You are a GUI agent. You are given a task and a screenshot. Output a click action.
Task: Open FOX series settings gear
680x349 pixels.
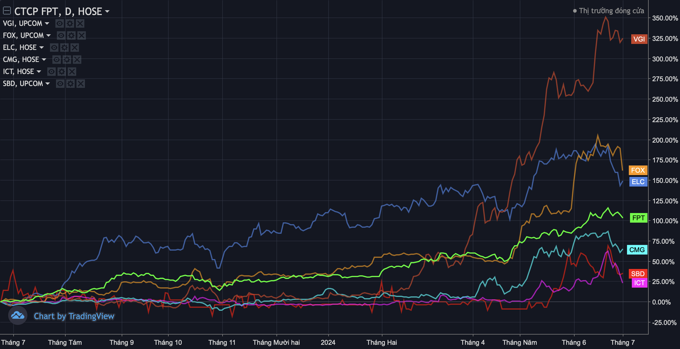(x=71, y=35)
